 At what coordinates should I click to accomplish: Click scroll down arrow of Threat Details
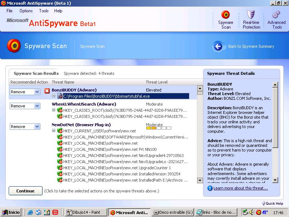[275, 180]
